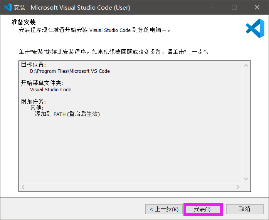269x220 pixels.
Task: Click the '附加任务:' label
Action: click(x=34, y=101)
